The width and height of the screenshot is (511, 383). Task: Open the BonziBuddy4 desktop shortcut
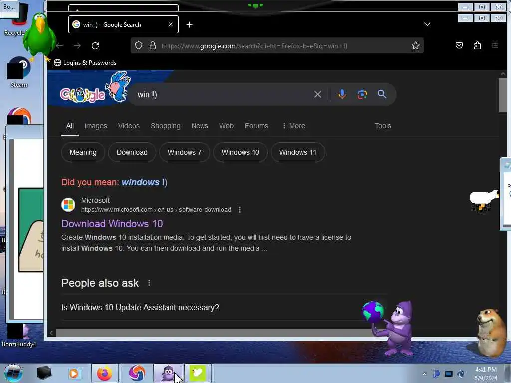[19, 336]
